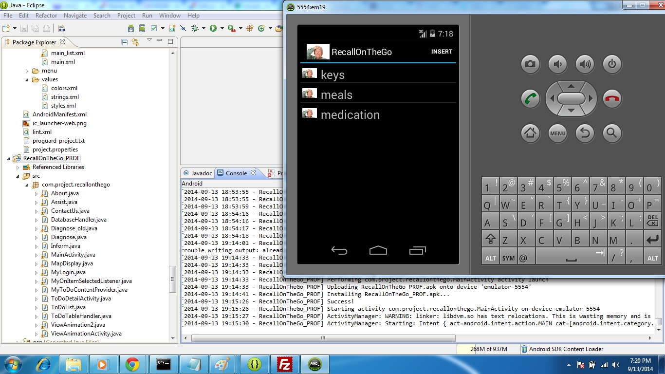Click the New wizard icon in Eclipse toolbar
665x374 pixels.
point(6,28)
